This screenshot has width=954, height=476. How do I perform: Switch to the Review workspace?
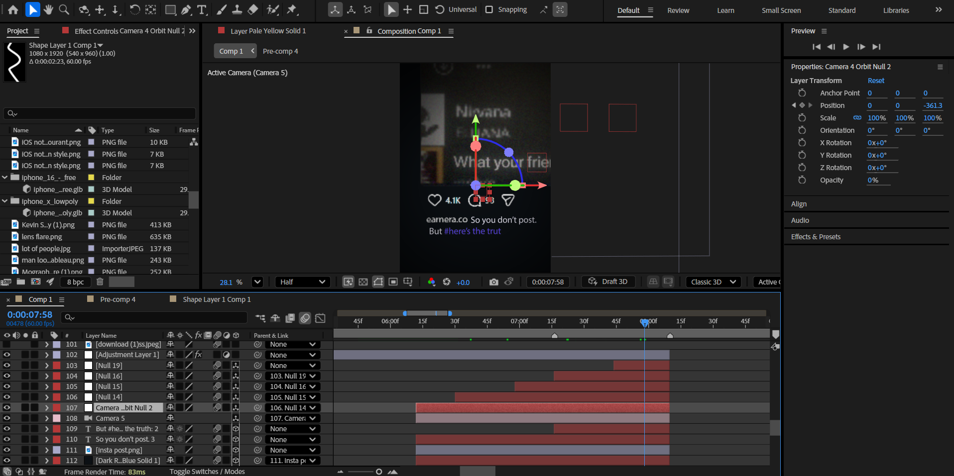click(x=678, y=10)
